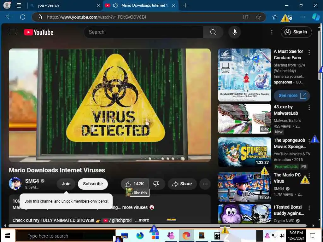
Task: Open more actions ellipsis beside Share
Action: (205, 184)
